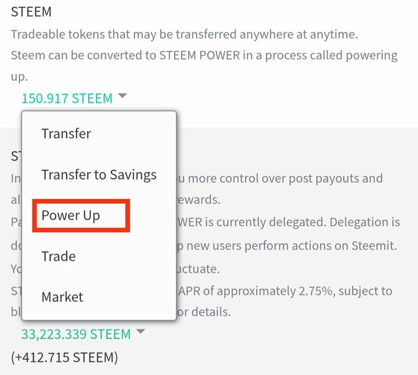The width and height of the screenshot is (418, 375).
Task: Click the (+412.715 STEEM) delegation amount
Action: [x=65, y=357]
